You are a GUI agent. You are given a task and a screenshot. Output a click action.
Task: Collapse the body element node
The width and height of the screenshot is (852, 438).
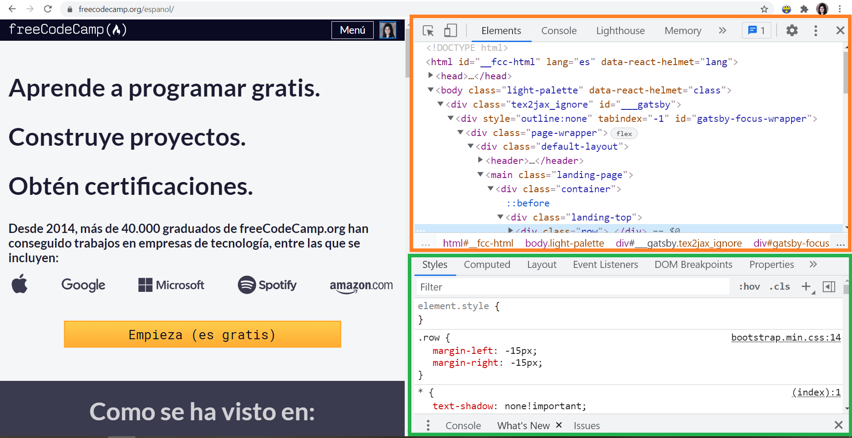pos(430,89)
